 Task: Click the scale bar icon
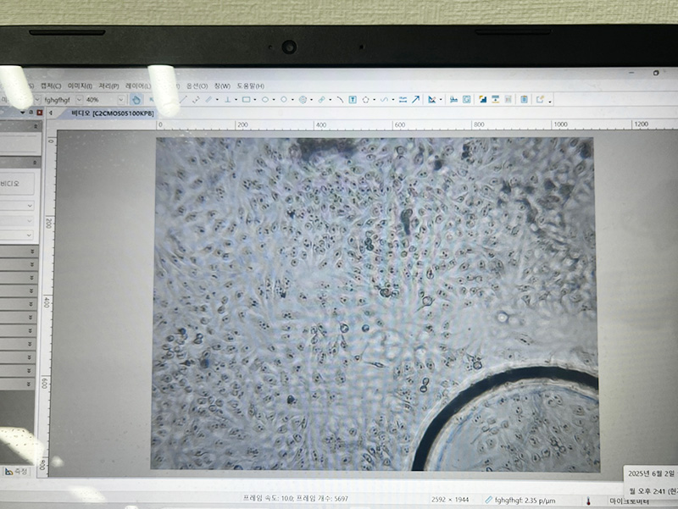(x=453, y=99)
